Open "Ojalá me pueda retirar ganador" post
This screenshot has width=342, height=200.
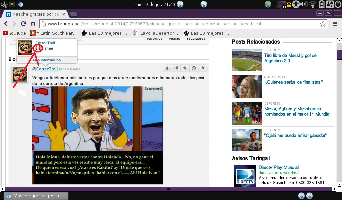(295, 135)
